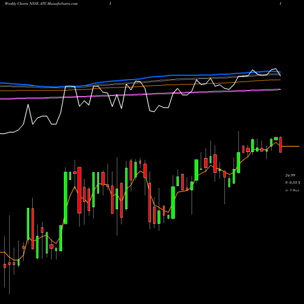This screenshot has height=304, width=304.
Task: Click the 'in 5 Days' label
Action: coord(292,190)
